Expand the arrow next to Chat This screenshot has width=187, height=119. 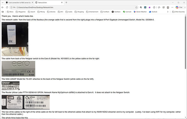[185, 7]
